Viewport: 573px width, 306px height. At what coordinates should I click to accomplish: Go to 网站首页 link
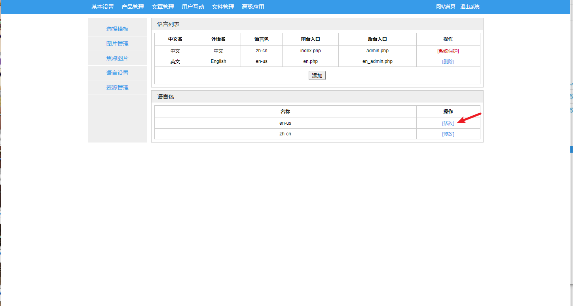[x=446, y=7]
